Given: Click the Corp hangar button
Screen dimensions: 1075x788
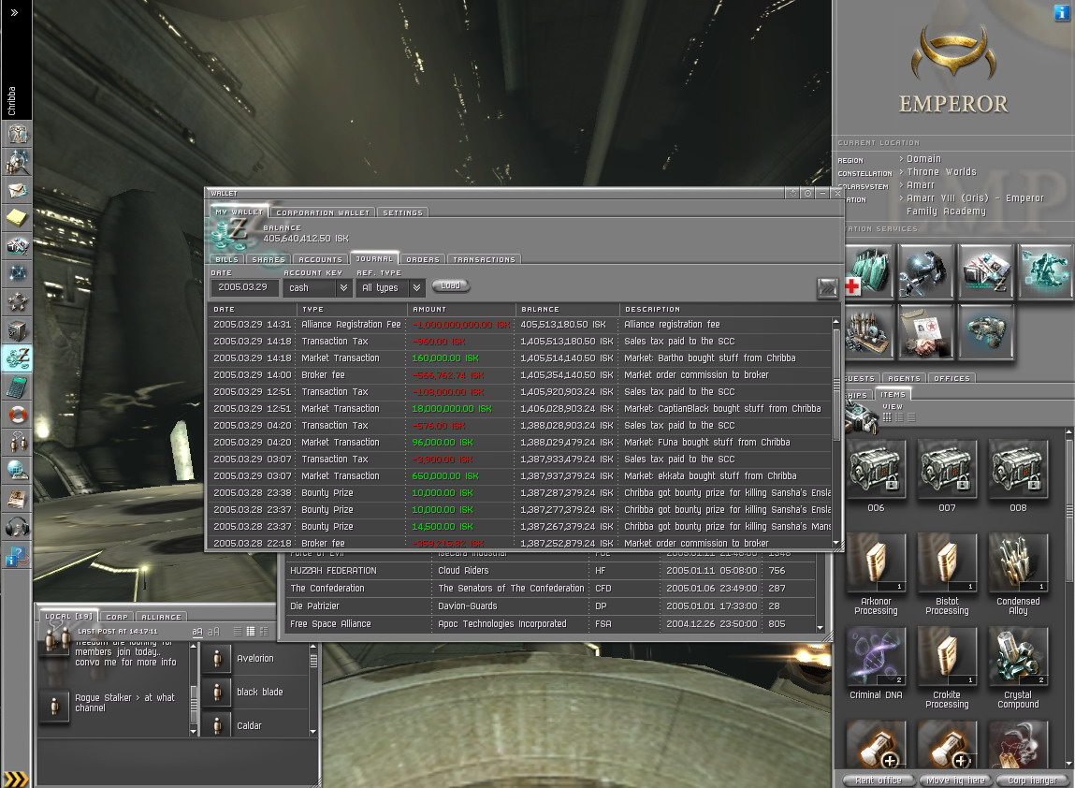Looking at the screenshot, I should click(1032, 781).
